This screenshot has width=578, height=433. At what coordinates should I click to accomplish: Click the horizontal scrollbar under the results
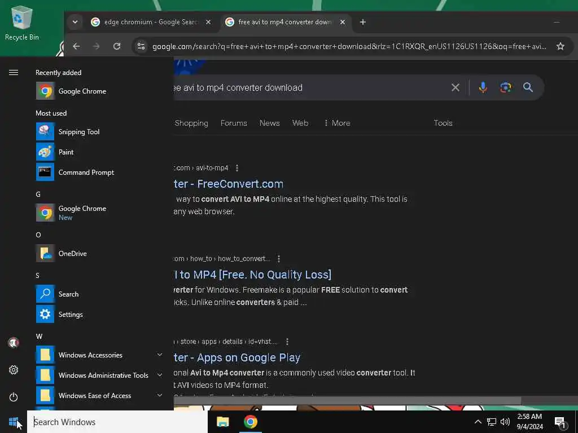tap(347, 401)
